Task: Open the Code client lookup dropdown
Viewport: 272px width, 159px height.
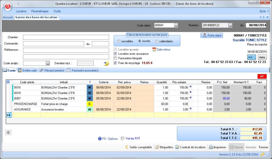Action: [x=176, y=25]
